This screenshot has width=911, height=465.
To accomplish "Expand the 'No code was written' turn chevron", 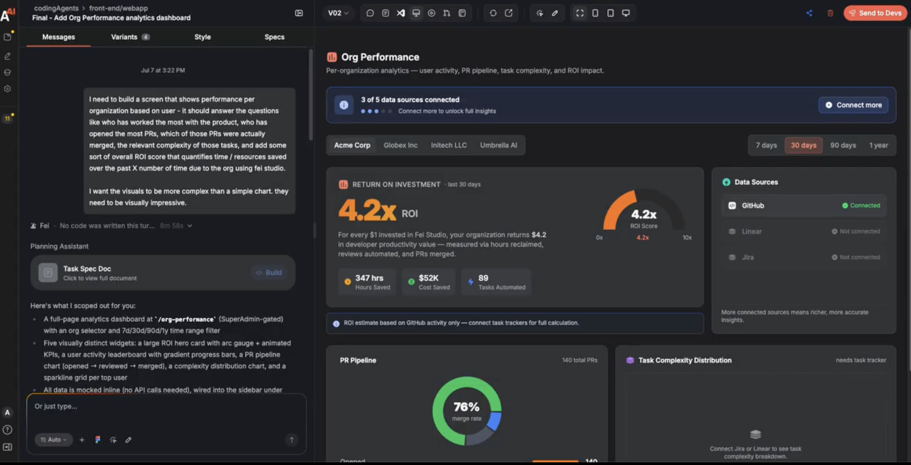I will pyautogui.click(x=190, y=226).
